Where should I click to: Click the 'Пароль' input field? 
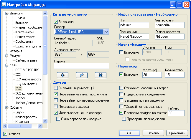[x=82, y=66]
